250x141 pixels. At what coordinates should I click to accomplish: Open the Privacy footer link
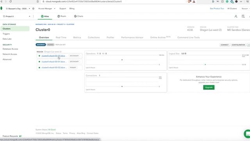pyautogui.click(x=72, y=133)
